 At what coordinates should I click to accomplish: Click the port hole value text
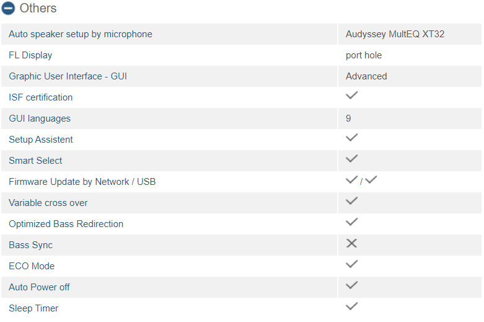(x=364, y=55)
